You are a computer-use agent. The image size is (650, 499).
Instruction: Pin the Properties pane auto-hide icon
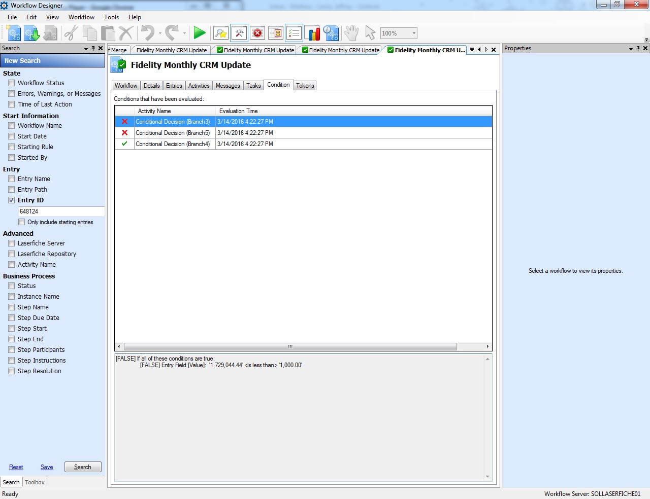638,48
